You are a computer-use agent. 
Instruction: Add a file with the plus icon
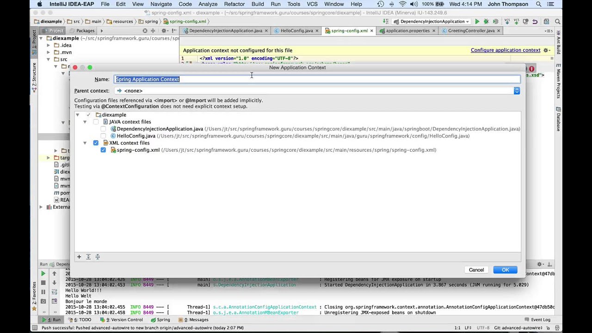click(79, 257)
